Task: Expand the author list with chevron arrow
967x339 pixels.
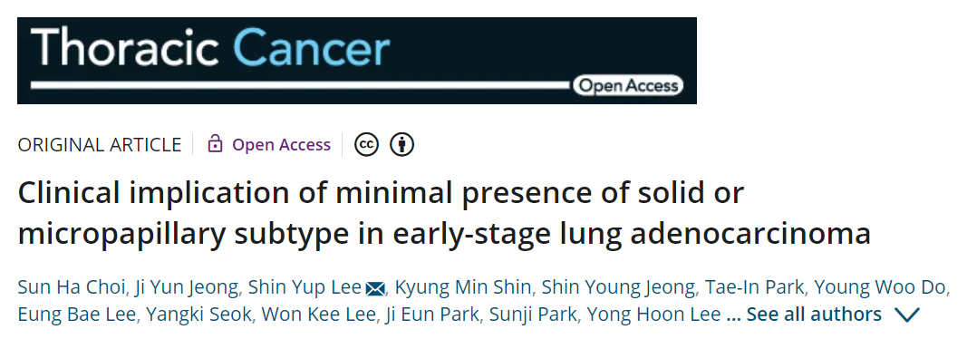Action: [906, 315]
